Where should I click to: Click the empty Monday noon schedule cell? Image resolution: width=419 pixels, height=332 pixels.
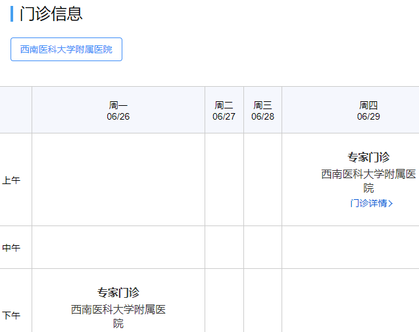tap(118, 247)
